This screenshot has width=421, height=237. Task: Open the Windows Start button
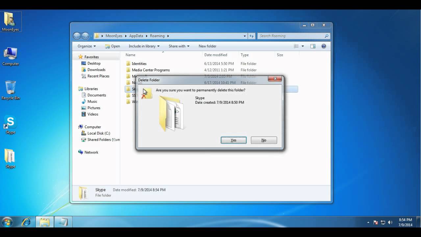[x=7, y=222]
